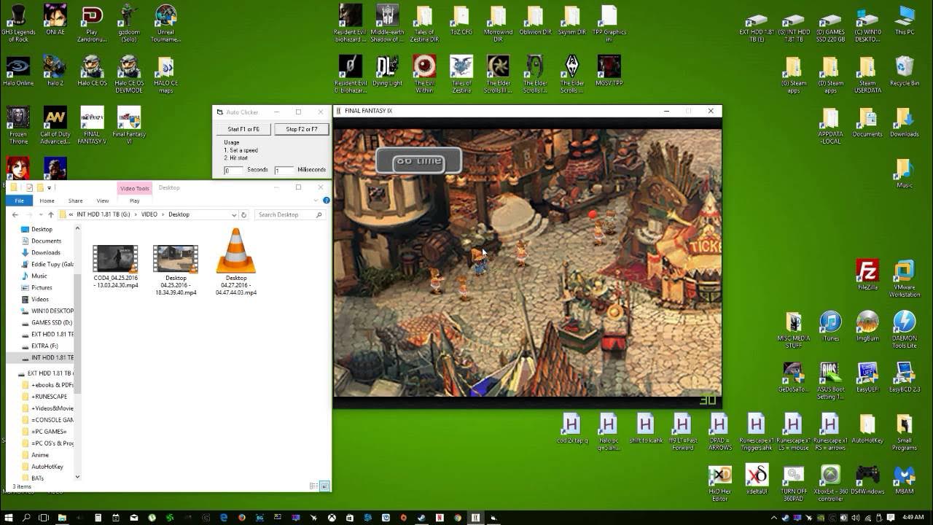Open the Play tab under Video Tools

tap(134, 201)
